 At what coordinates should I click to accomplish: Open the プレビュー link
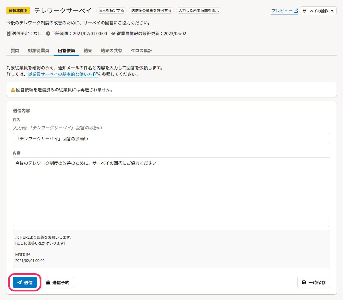(285, 11)
